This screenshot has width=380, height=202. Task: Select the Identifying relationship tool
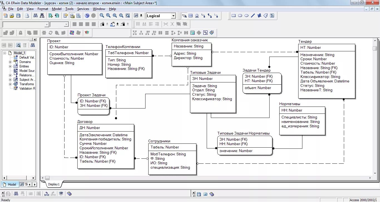tap(203, 16)
